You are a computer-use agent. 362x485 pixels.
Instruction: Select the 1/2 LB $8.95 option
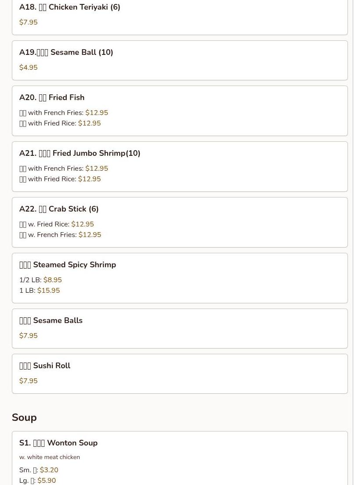click(40, 280)
